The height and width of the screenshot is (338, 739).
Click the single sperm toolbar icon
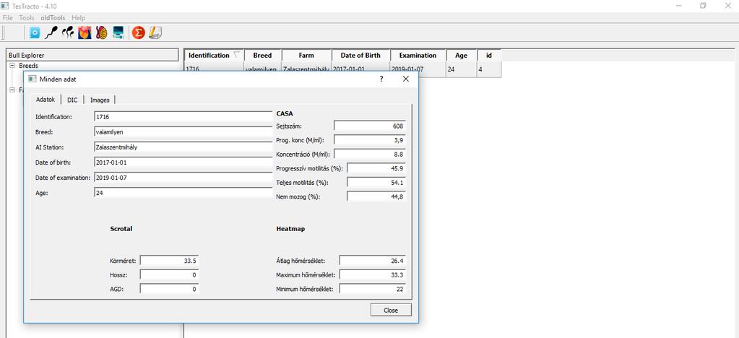point(51,32)
